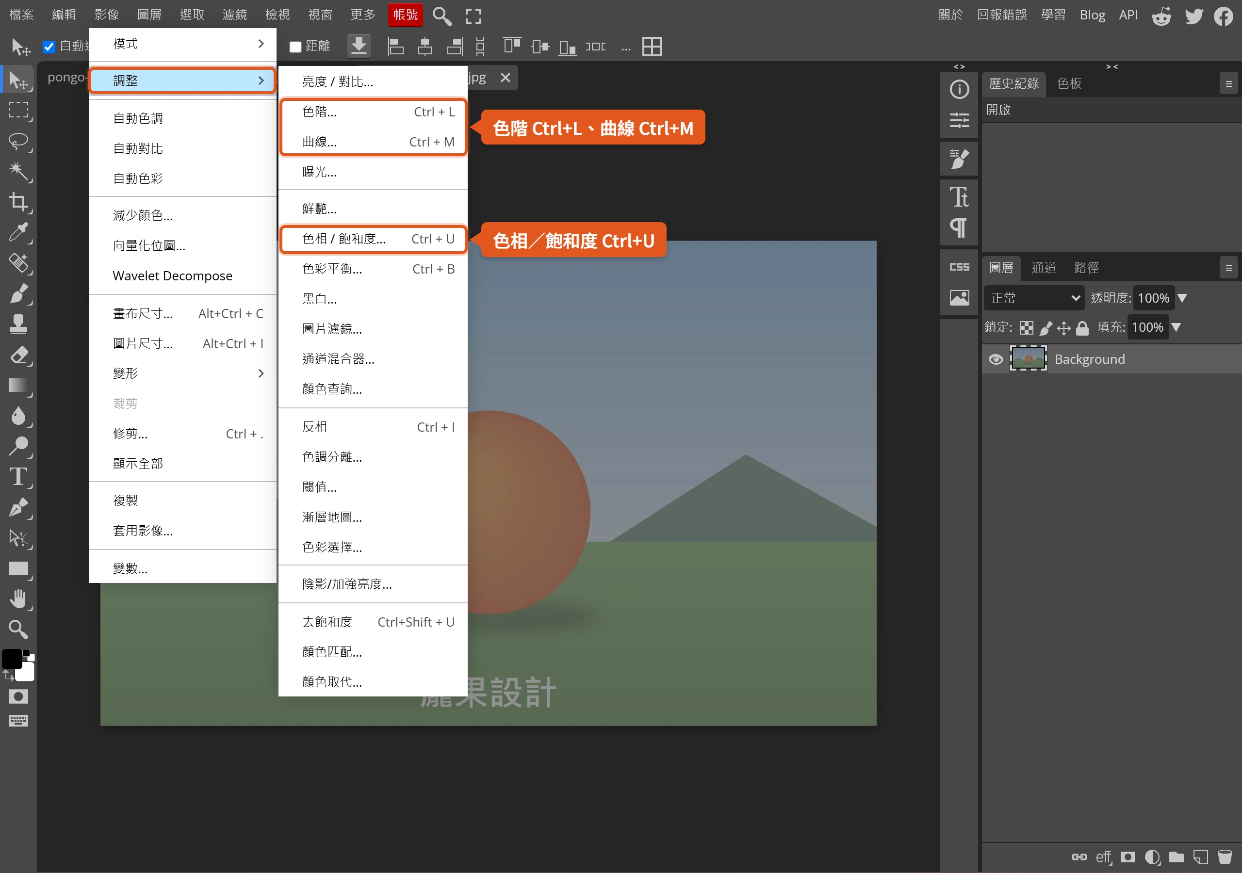The height and width of the screenshot is (873, 1242).
Task: Open the API link
Action: [1128, 15]
